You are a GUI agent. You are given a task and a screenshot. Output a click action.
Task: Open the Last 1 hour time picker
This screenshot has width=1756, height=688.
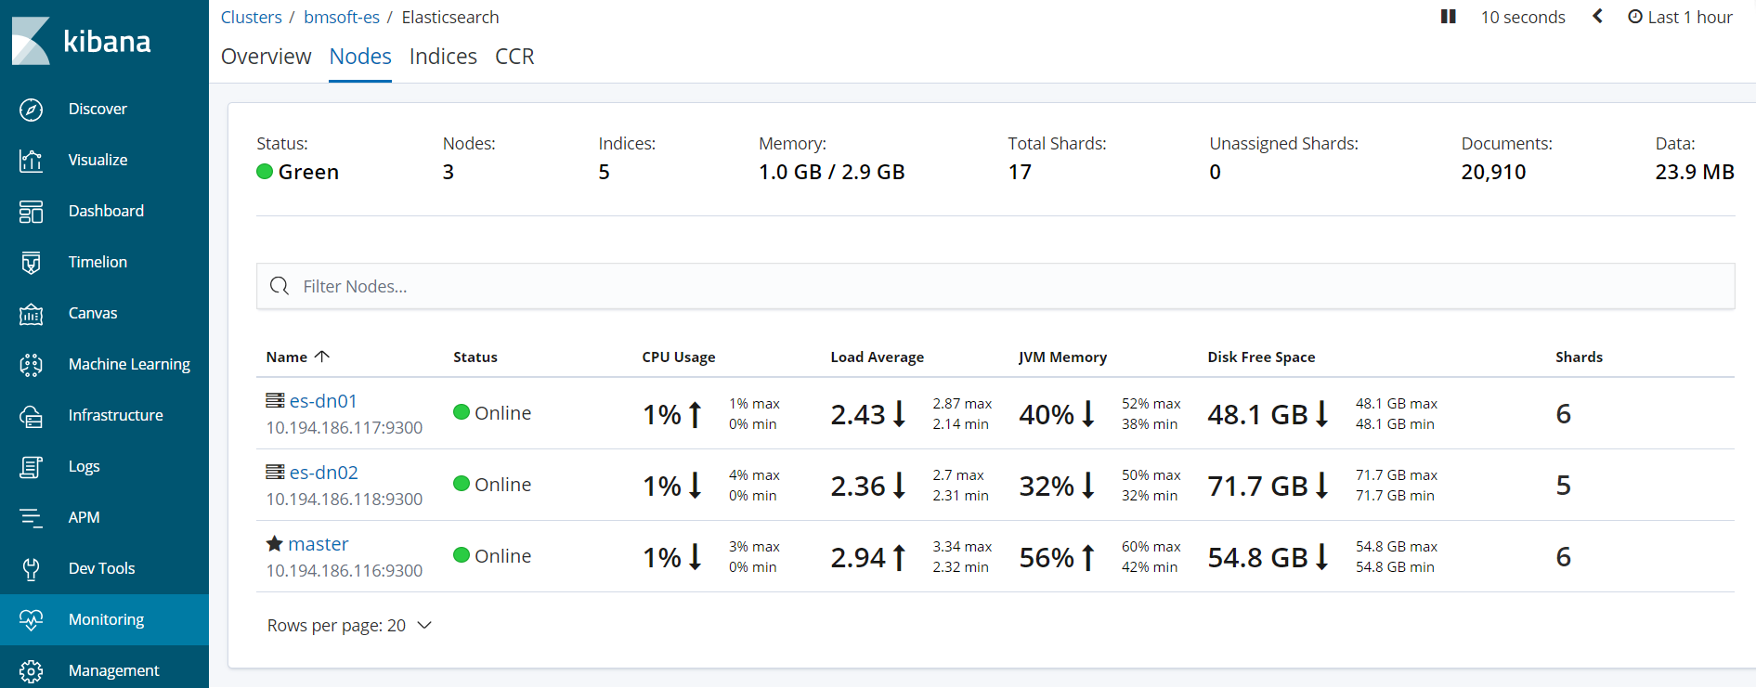pyautogui.click(x=1680, y=17)
